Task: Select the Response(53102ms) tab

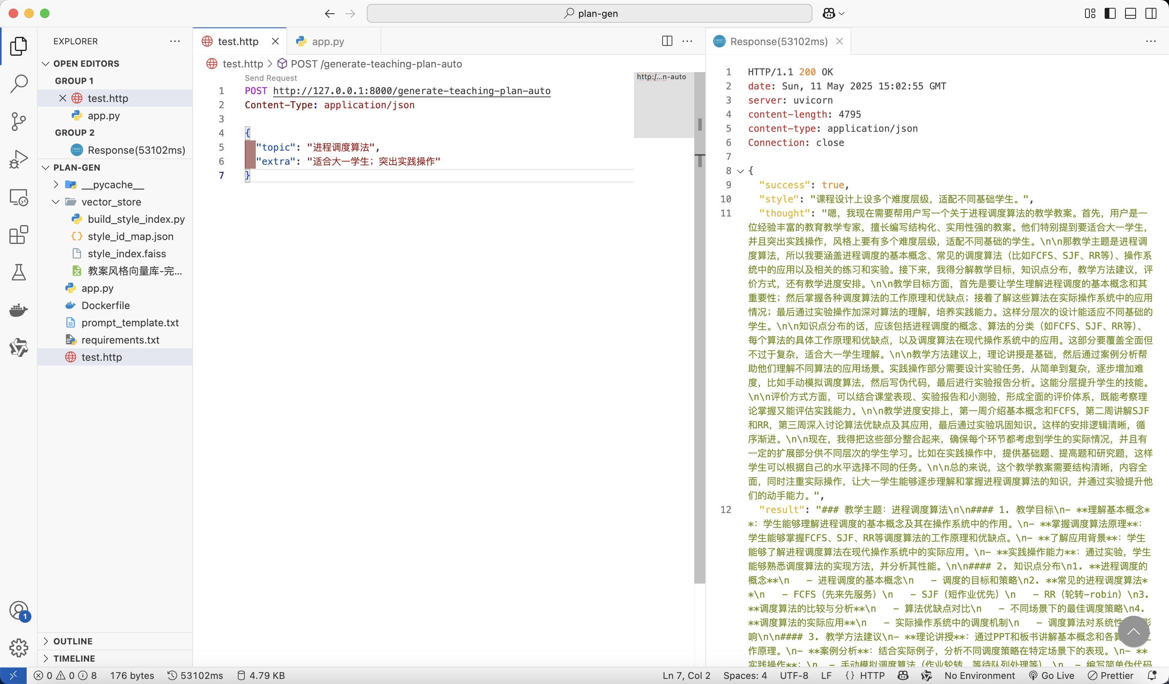Action: pyautogui.click(x=778, y=41)
